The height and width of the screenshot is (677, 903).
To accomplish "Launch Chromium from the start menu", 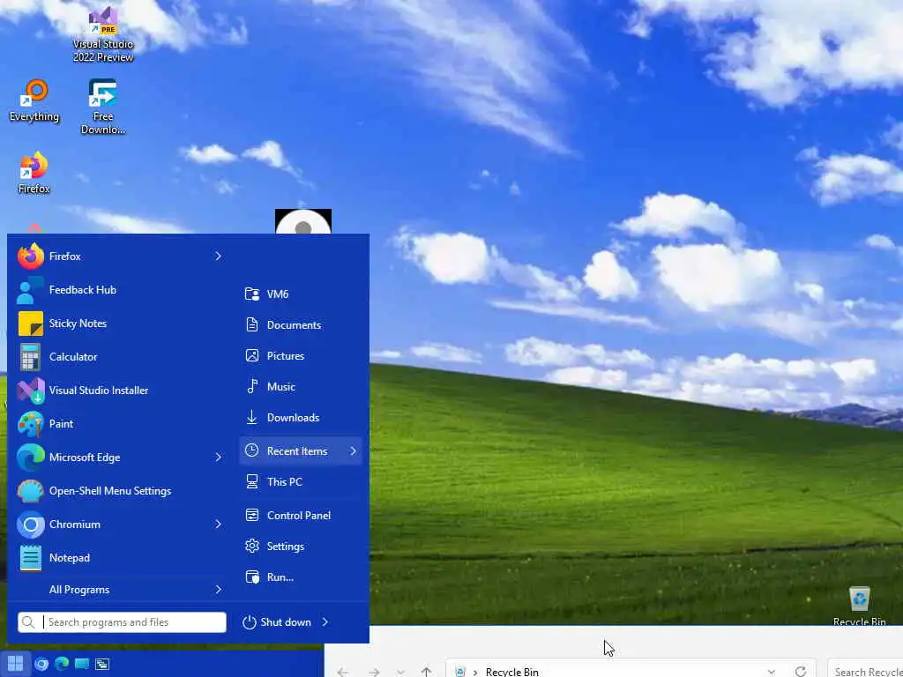I will coord(120,524).
